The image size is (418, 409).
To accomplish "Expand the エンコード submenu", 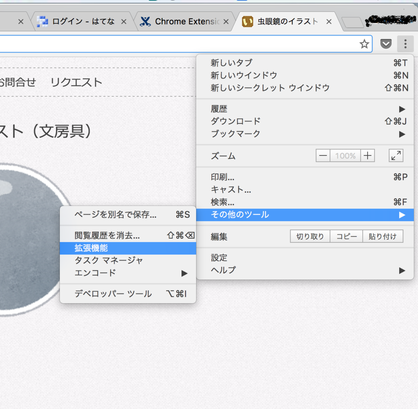I will click(x=128, y=273).
